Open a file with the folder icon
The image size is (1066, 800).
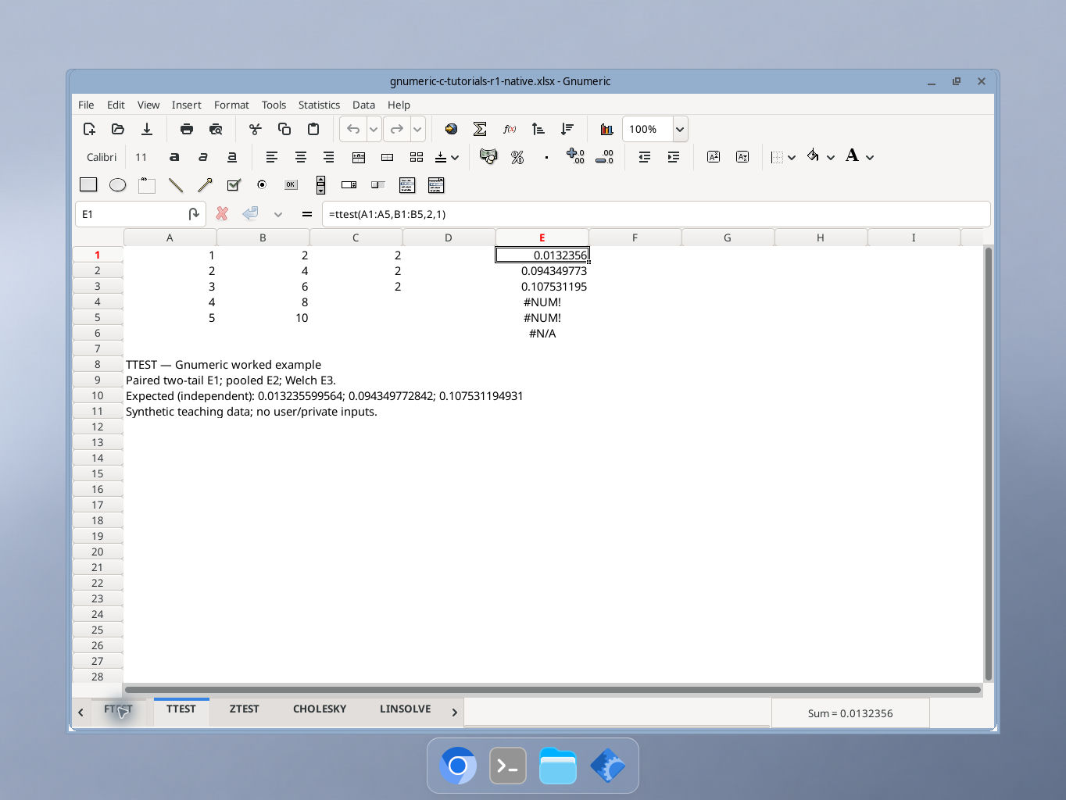(118, 129)
